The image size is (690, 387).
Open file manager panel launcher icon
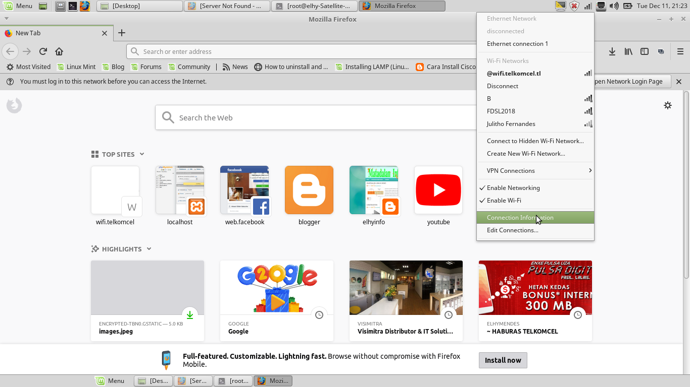(61, 6)
